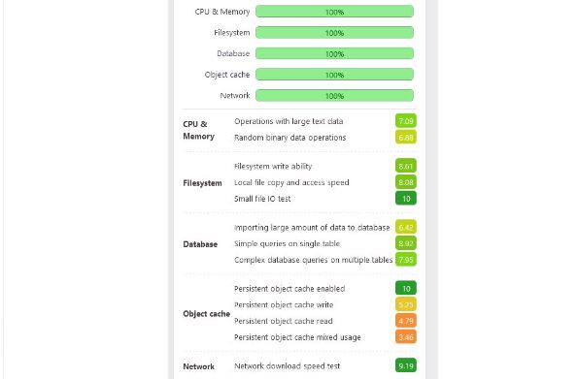Image resolution: width=577 pixels, height=379 pixels.
Task: Click the 7.95 complex queries score badge
Action: click(406, 260)
